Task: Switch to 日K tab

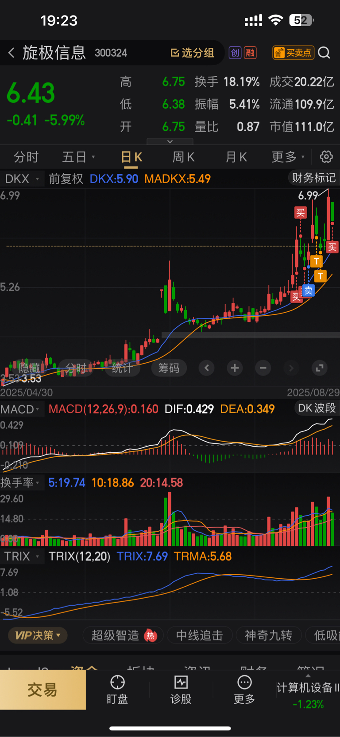Action: [x=131, y=157]
